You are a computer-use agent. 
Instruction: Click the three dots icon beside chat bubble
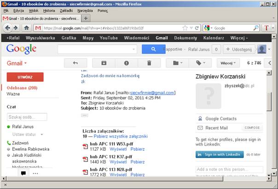click(x=35, y=173)
